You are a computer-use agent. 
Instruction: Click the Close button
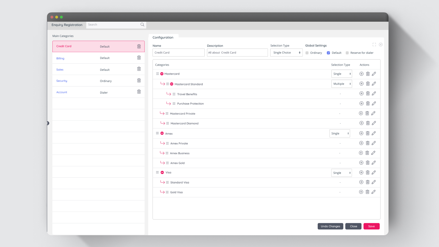point(353,226)
